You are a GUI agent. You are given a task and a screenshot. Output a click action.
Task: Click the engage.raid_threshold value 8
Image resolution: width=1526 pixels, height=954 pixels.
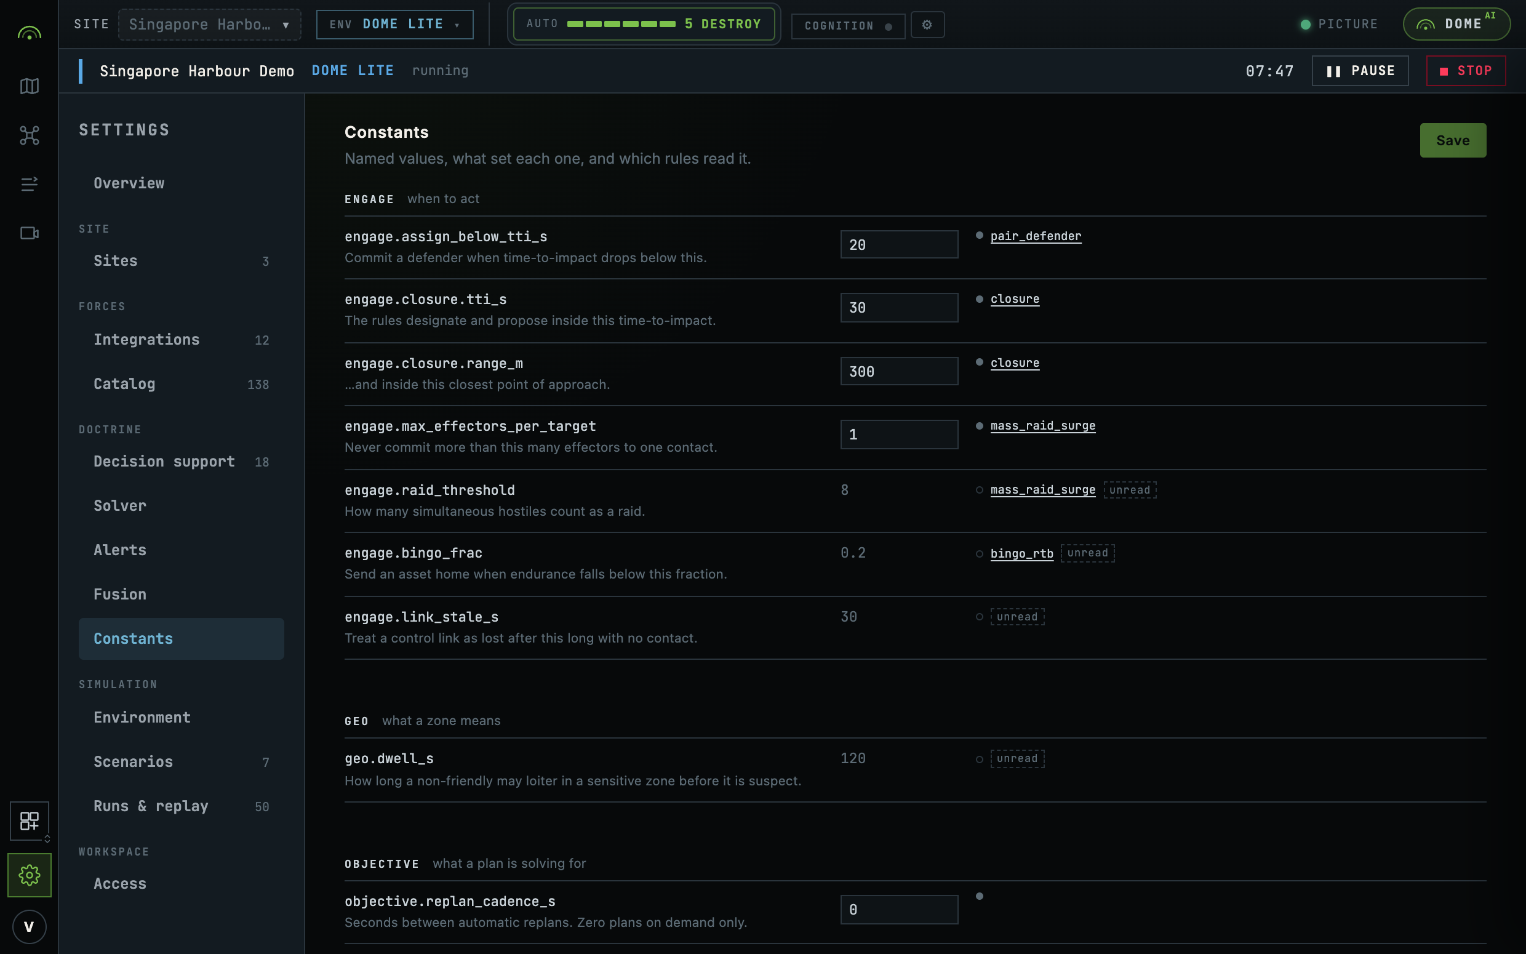tap(844, 490)
